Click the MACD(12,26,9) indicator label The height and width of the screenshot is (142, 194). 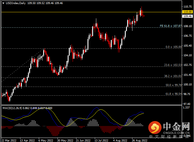12,108
